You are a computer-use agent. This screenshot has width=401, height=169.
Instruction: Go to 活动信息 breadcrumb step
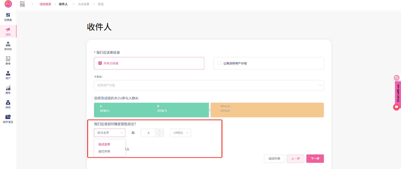coord(45,4)
